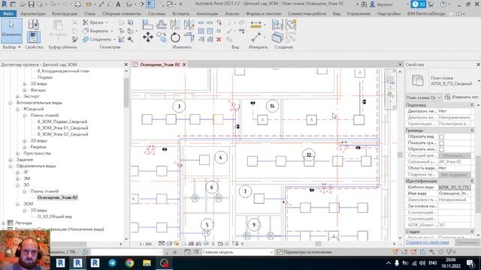Open File Explorer from the taskbar

click(147, 263)
